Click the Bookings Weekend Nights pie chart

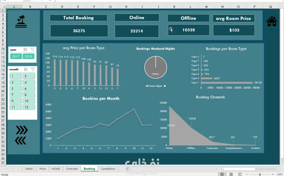click(155, 67)
